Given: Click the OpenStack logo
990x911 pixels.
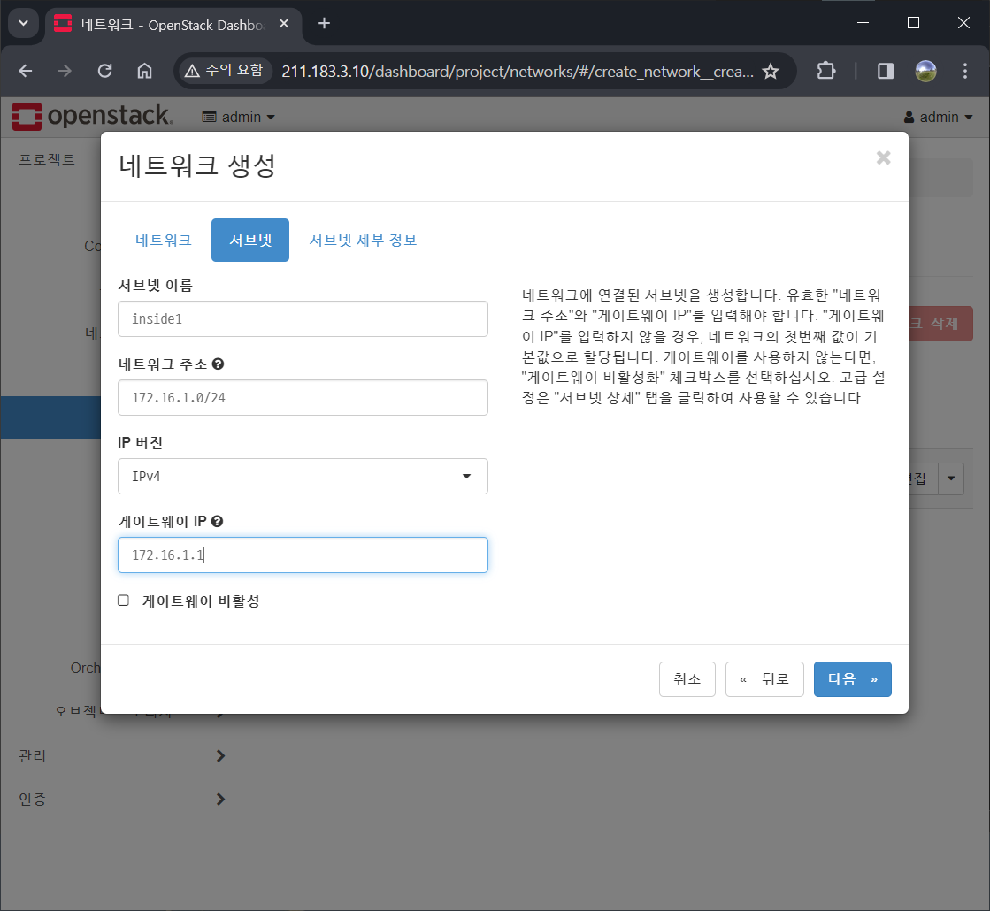Looking at the screenshot, I should coord(93,116).
